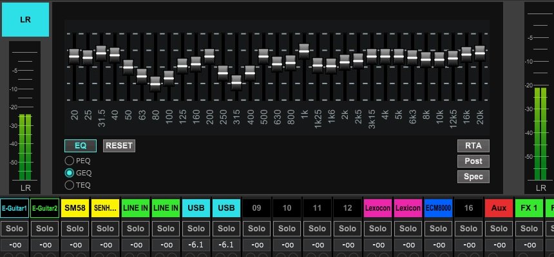This screenshot has width=554, height=257.
Task: Solo the Lexicon channel
Action: click(408, 229)
